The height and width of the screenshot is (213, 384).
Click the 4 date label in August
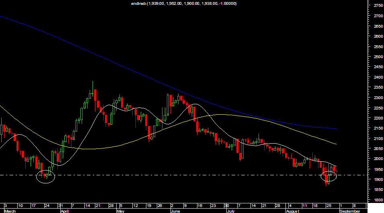coord(290,206)
